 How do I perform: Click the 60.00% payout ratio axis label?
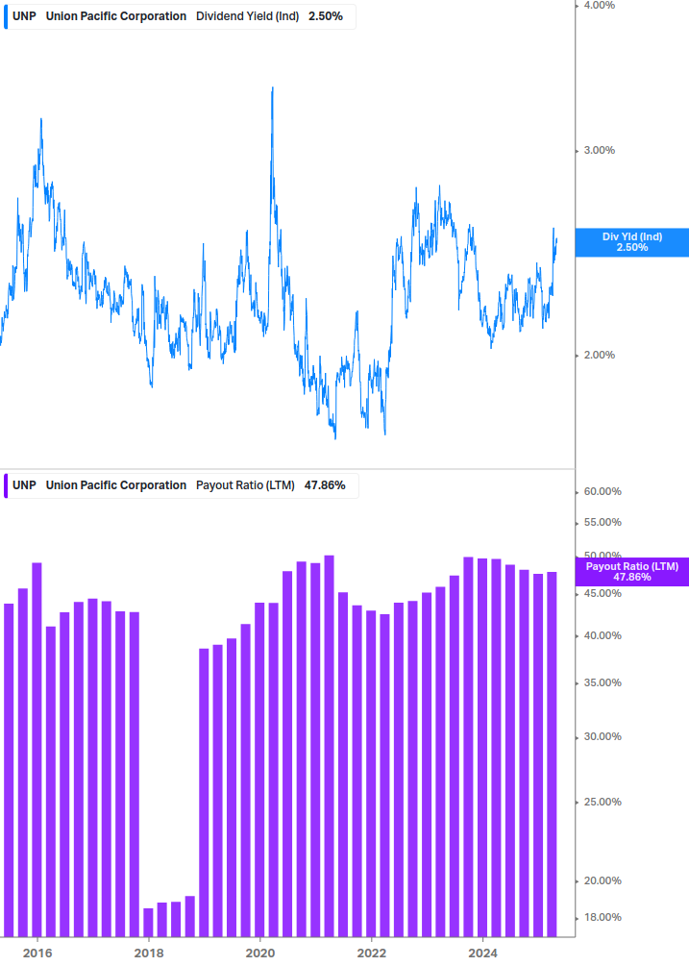(603, 491)
